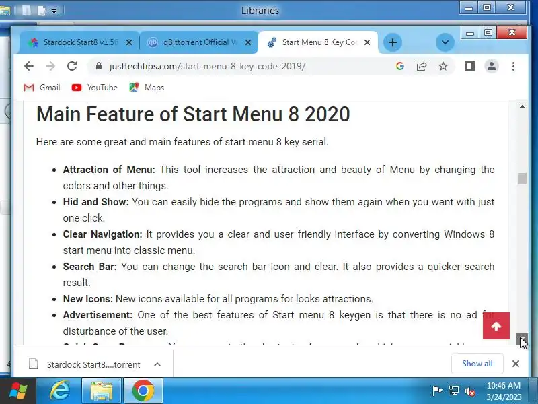Open the Chrome profile avatar
Screen dimensions: 538x404
coord(492,66)
